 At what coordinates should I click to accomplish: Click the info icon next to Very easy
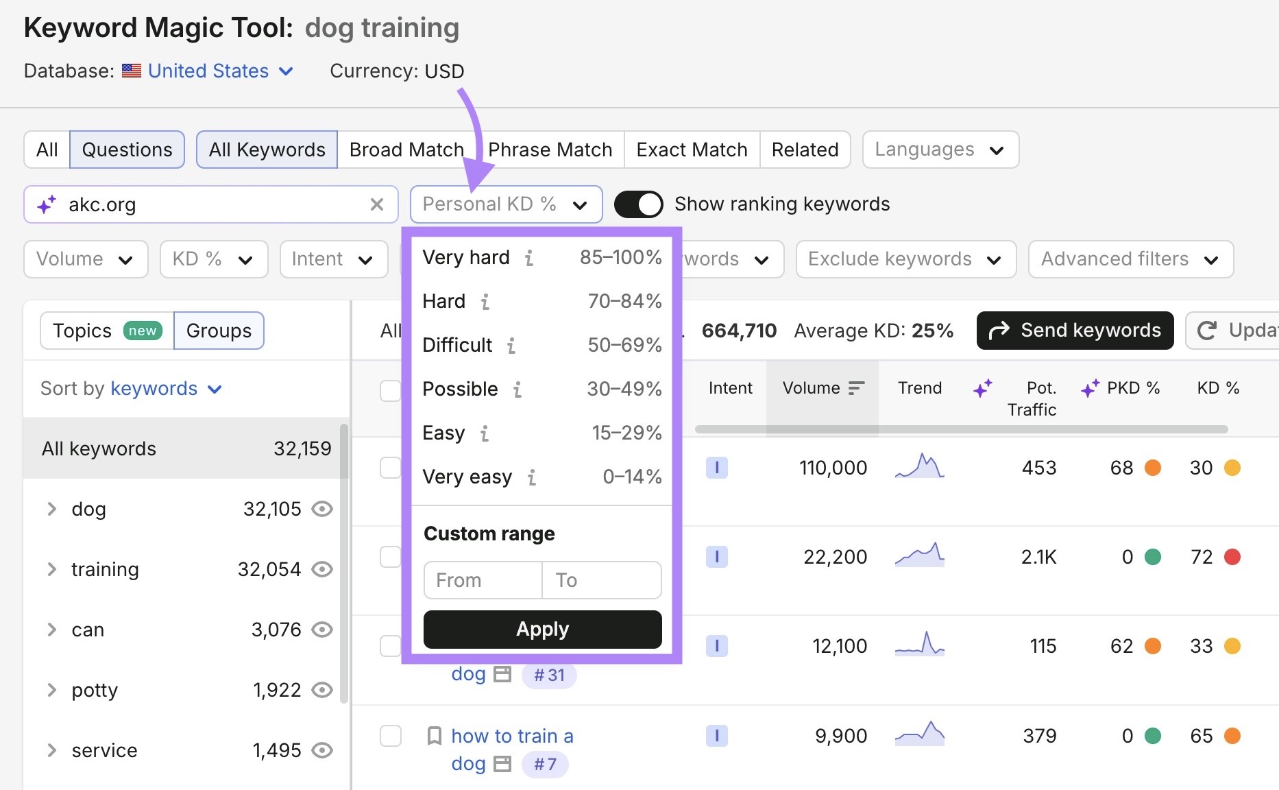click(x=532, y=477)
